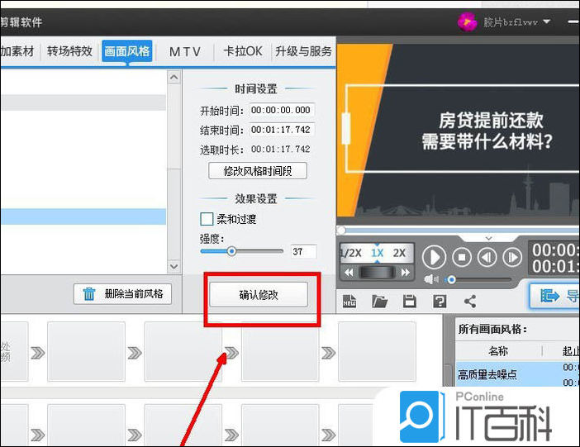580x447 pixels.
Task: Adjust the volume slider knob
Action: click(451, 280)
